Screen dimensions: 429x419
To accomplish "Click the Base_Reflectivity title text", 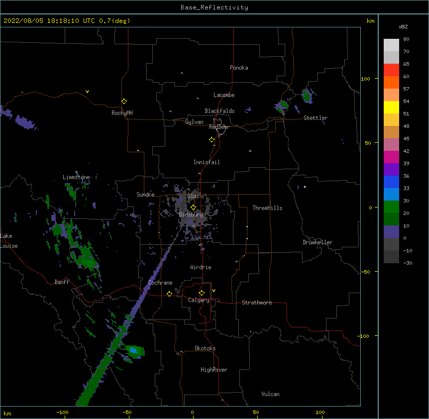I will (214, 7).
